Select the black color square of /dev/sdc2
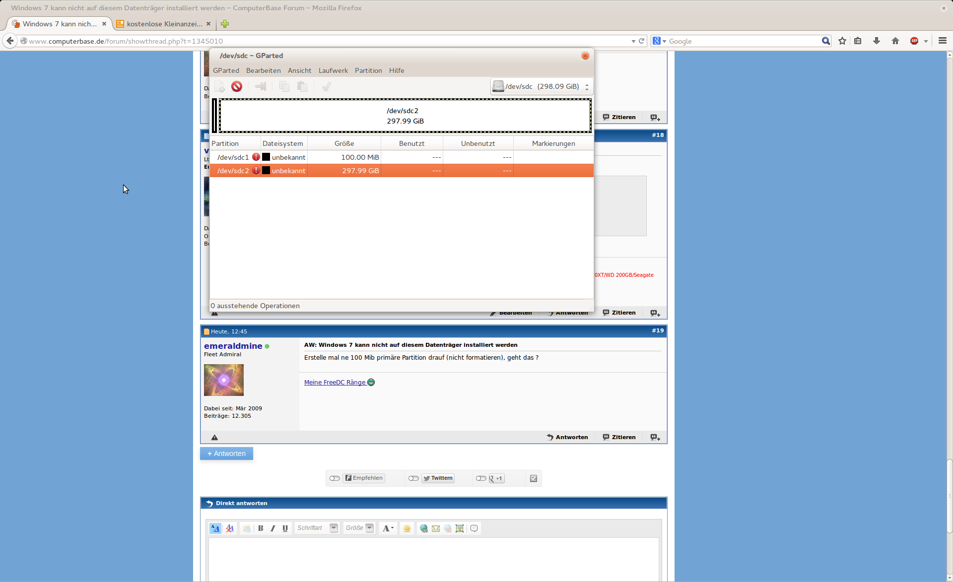Viewport: 953px width, 582px height. tap(266, 171)
